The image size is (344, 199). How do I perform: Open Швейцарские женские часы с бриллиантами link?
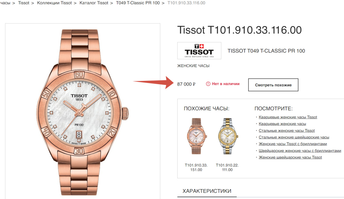tap(300, 151)
